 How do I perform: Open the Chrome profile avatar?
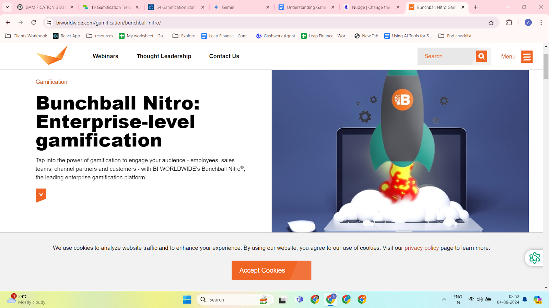pos(528,23)
